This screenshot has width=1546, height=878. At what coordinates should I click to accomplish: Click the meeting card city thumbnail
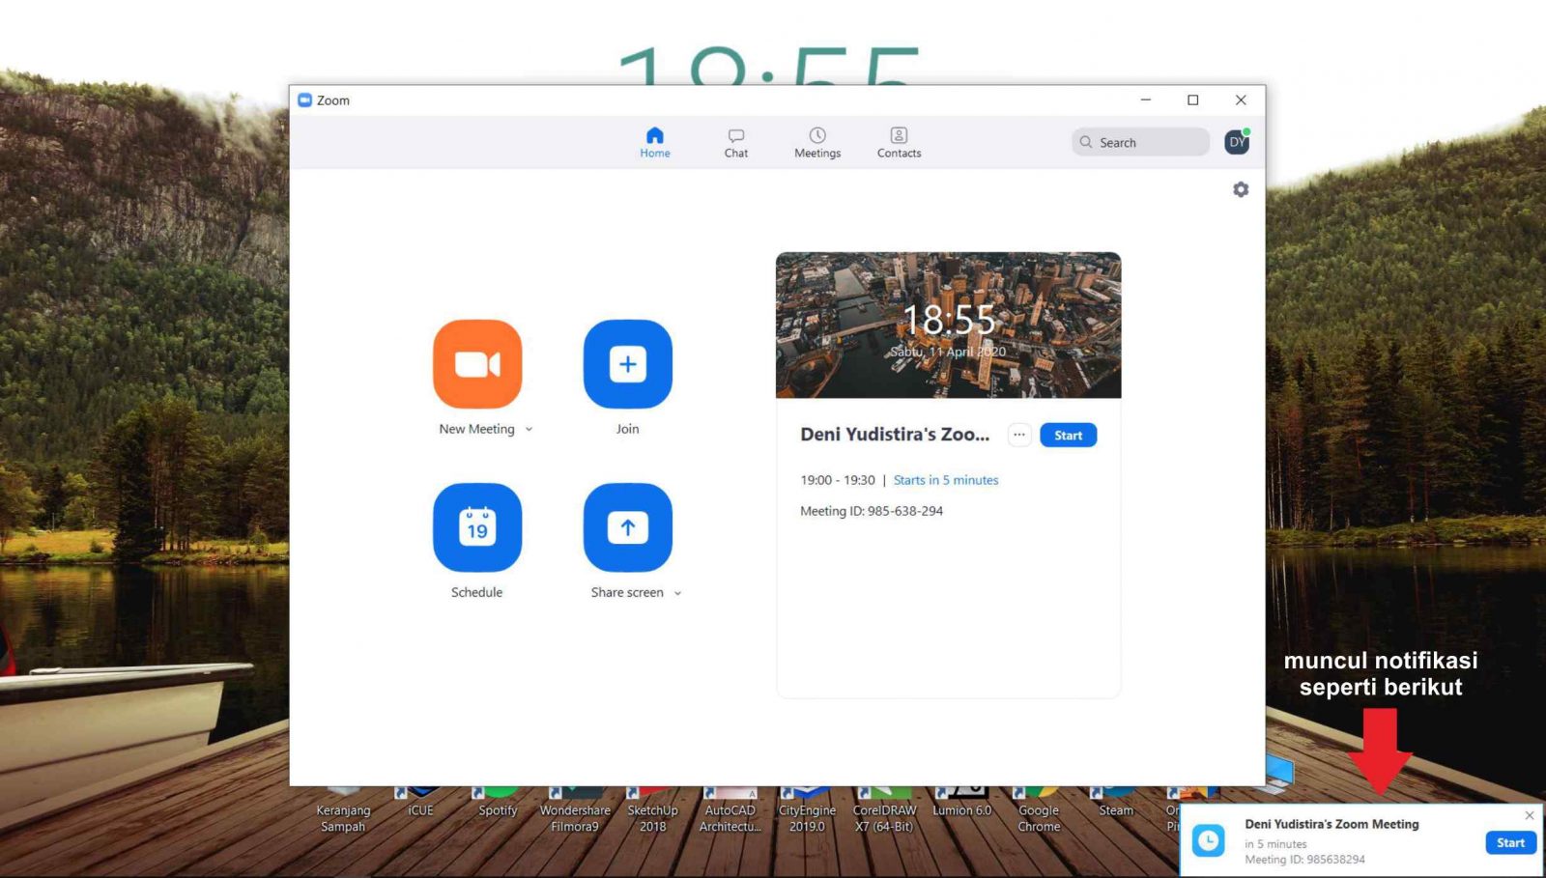[948, 325]
